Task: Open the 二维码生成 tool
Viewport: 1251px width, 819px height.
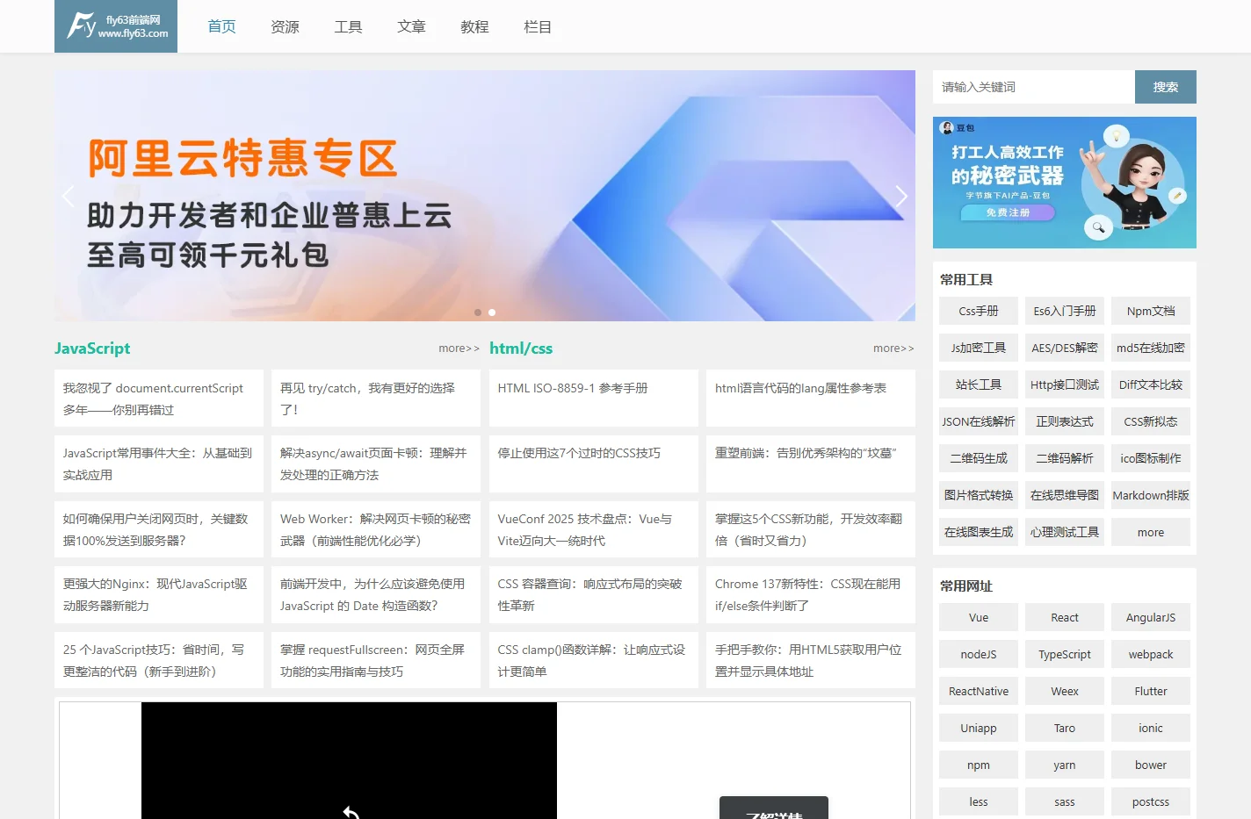Action: click(979, 458)
